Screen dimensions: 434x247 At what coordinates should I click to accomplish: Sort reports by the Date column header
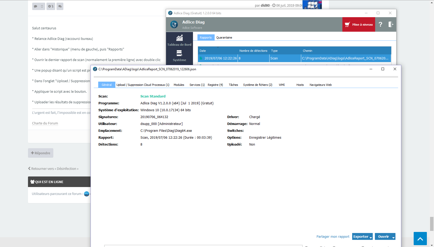click(x=218, y=51)
